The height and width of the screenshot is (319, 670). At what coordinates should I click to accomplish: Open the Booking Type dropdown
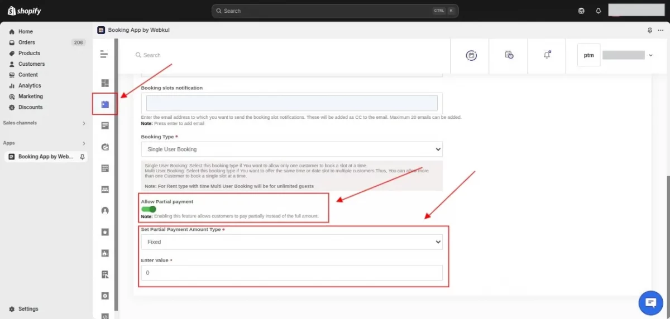tap(291, 149)
